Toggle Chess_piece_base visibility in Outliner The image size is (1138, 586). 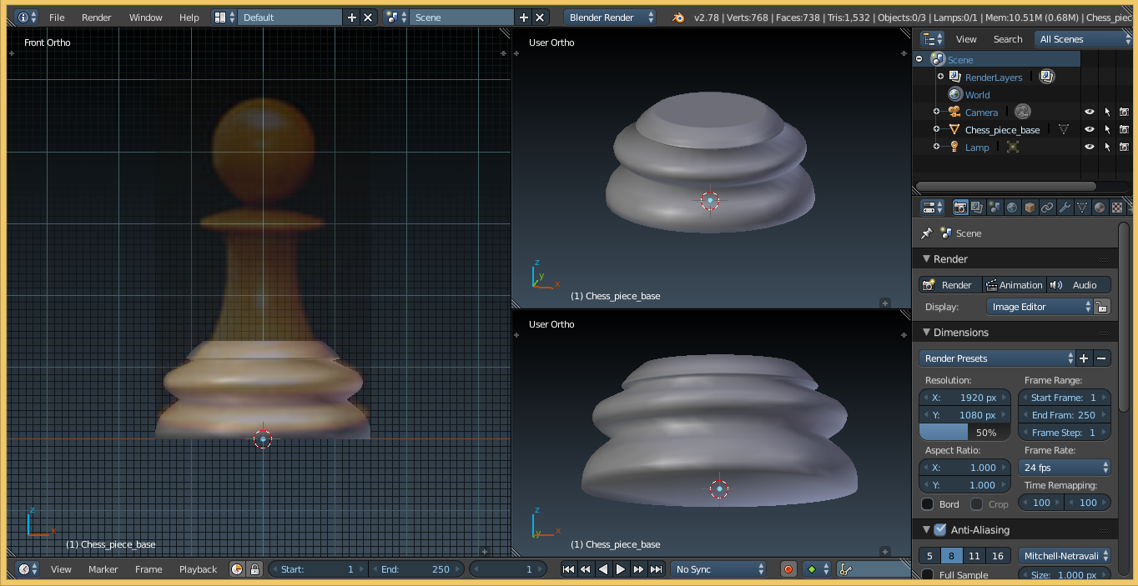click(1089, 129)
